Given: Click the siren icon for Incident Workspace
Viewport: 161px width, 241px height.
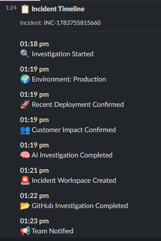Looking at the screenshot, I should pyautogui.click(x=25, y=180).
